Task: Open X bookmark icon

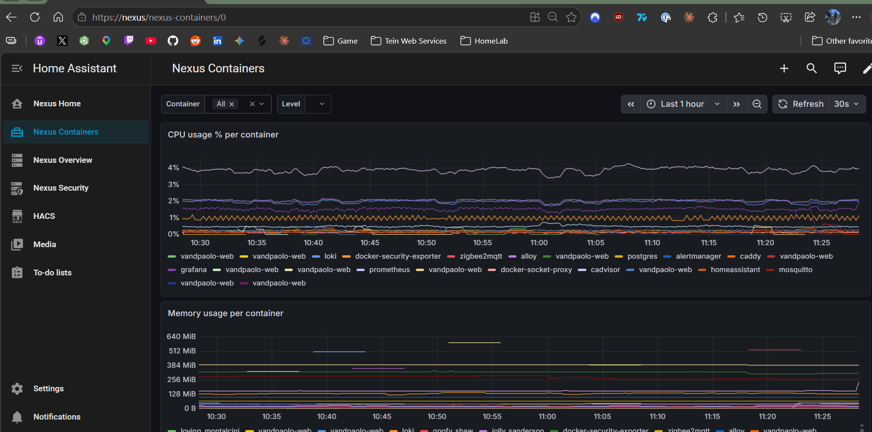Action: click(62, 41)
